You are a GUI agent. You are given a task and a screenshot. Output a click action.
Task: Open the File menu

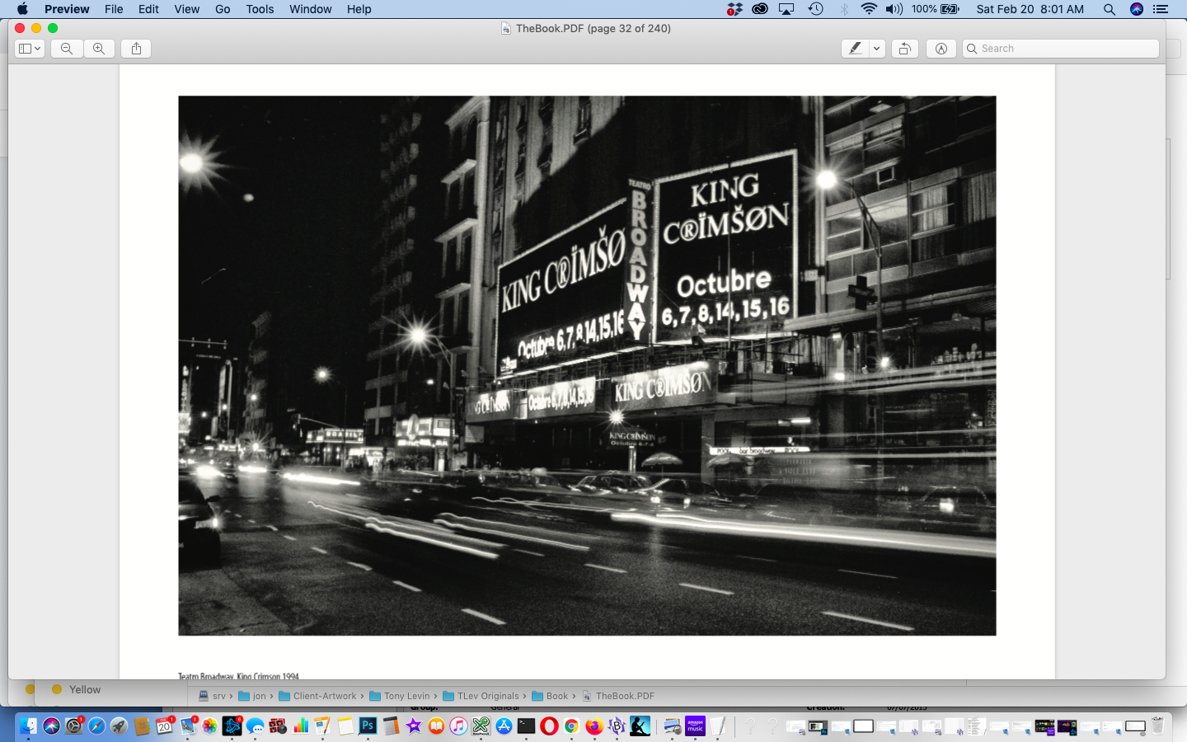pos(114,9)
